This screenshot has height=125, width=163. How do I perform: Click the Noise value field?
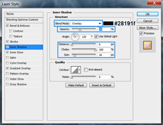click(104, 77)
